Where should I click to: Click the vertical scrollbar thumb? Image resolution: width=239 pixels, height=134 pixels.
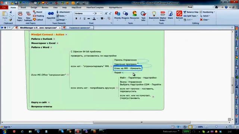232,85
